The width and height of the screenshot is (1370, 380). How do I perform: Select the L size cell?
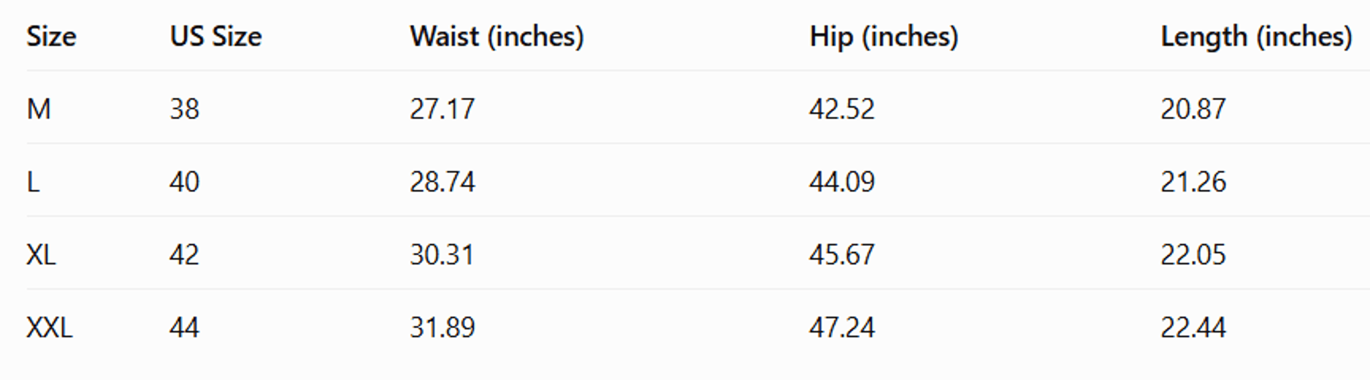33,182
